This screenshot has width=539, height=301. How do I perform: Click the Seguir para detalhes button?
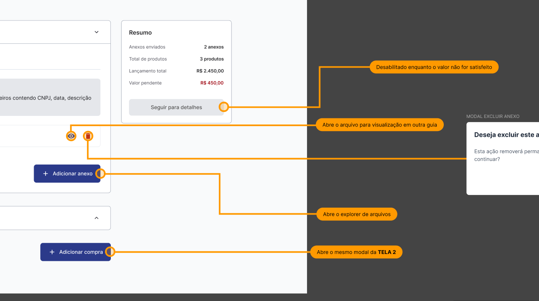tap(176, 107)
